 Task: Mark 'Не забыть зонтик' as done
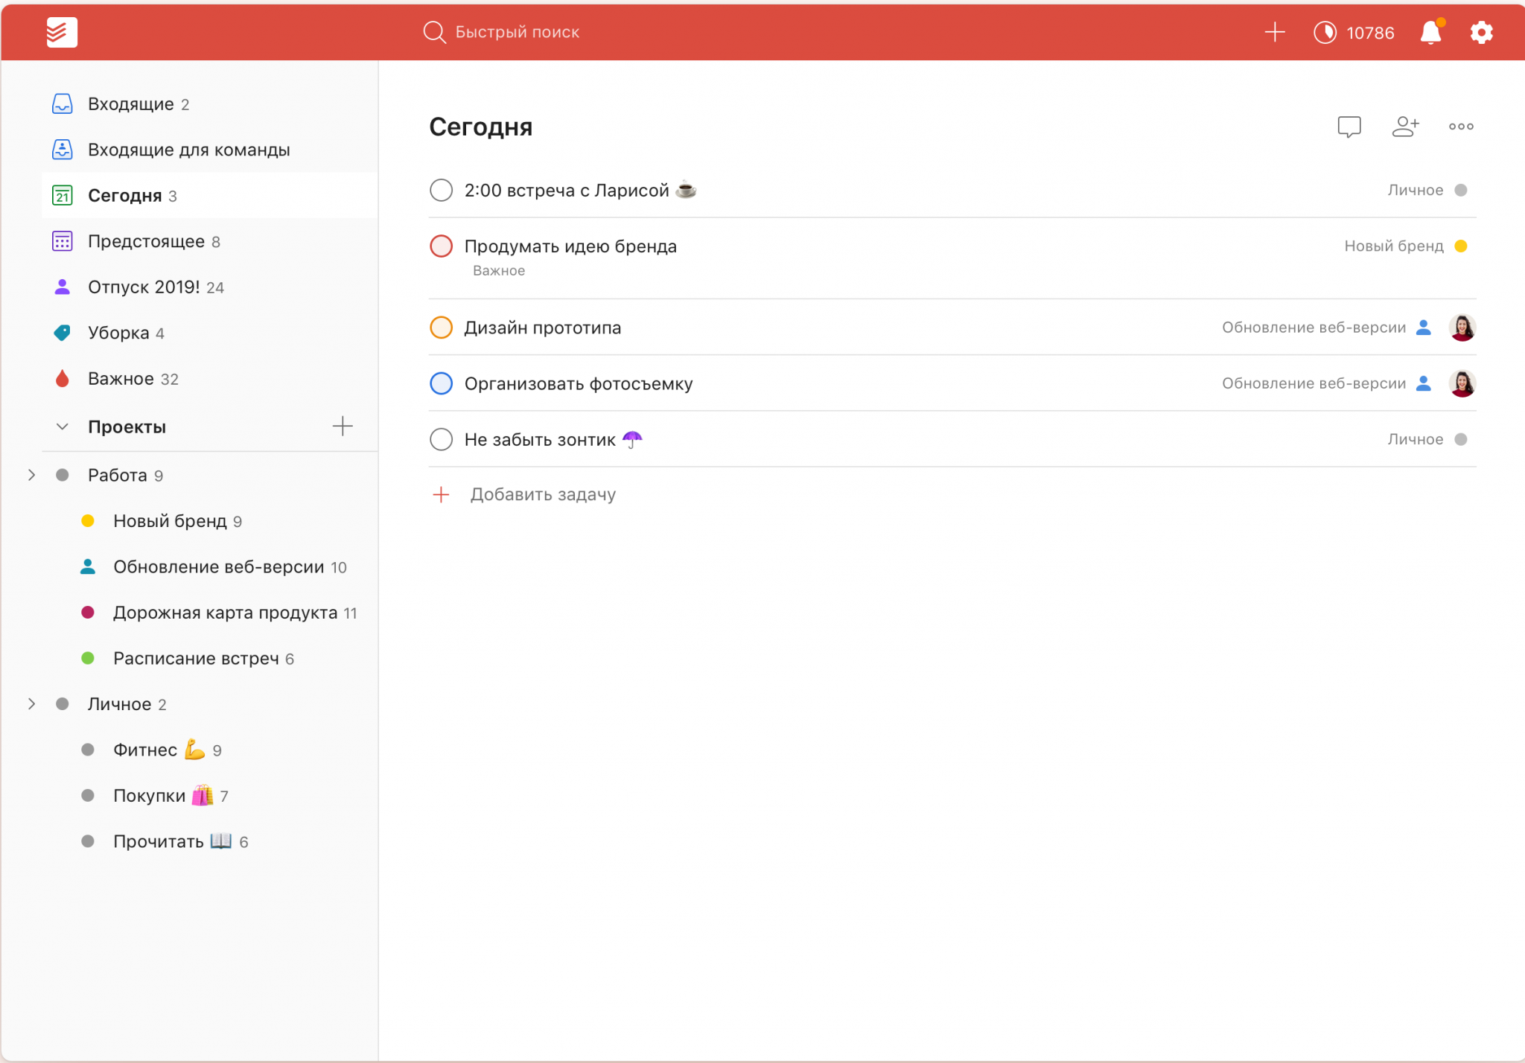tap(442, 439)
